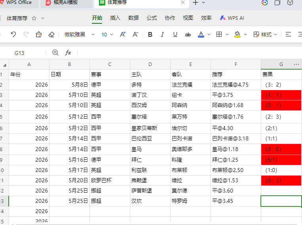Image resolution: width=302 pixels, height=225 pixels.
Task: Switch to the 协作 ribbon tab
Action: click(x=170, y=18)
